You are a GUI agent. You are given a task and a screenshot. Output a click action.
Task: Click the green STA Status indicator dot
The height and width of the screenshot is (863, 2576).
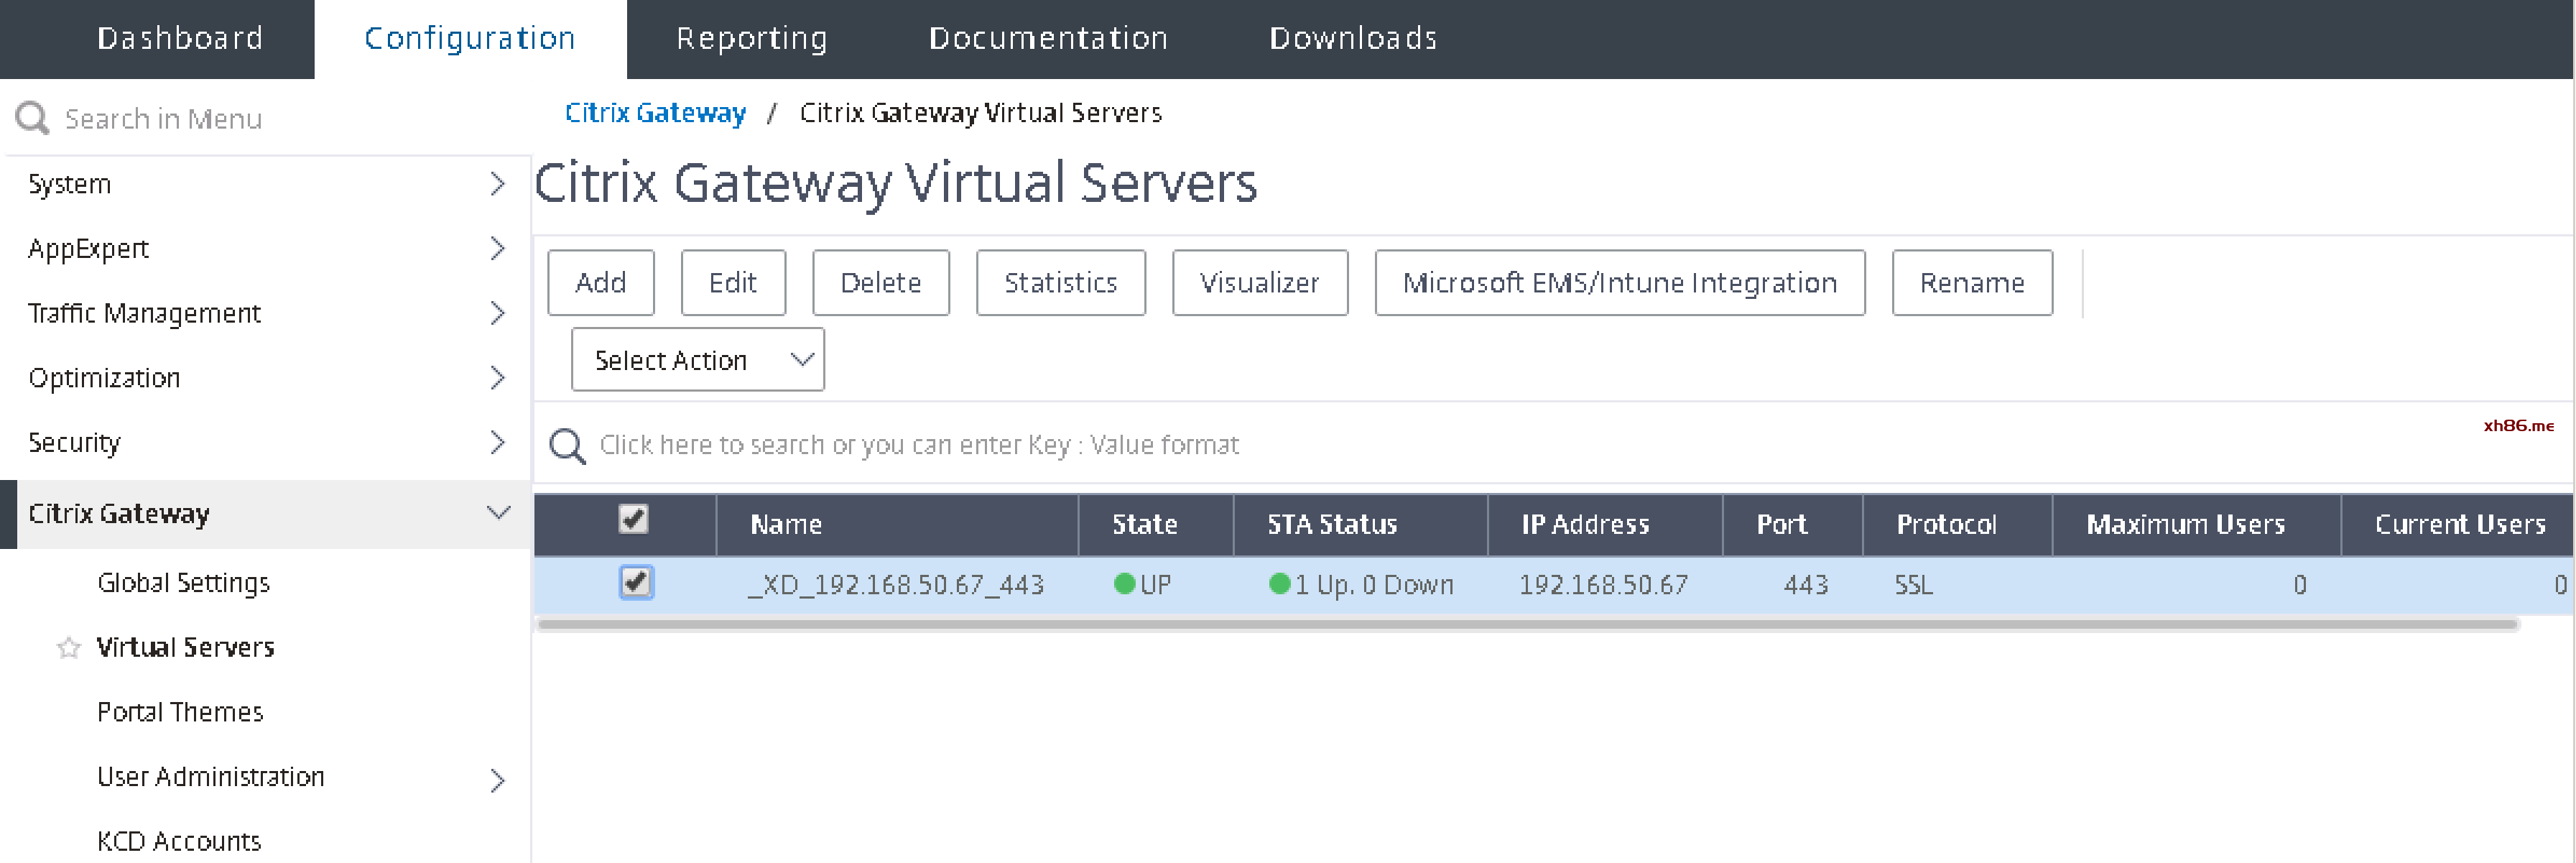click(x=1278, y=584)
